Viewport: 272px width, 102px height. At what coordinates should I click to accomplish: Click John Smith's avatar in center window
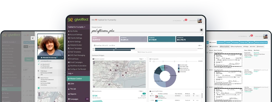[200, 21]
